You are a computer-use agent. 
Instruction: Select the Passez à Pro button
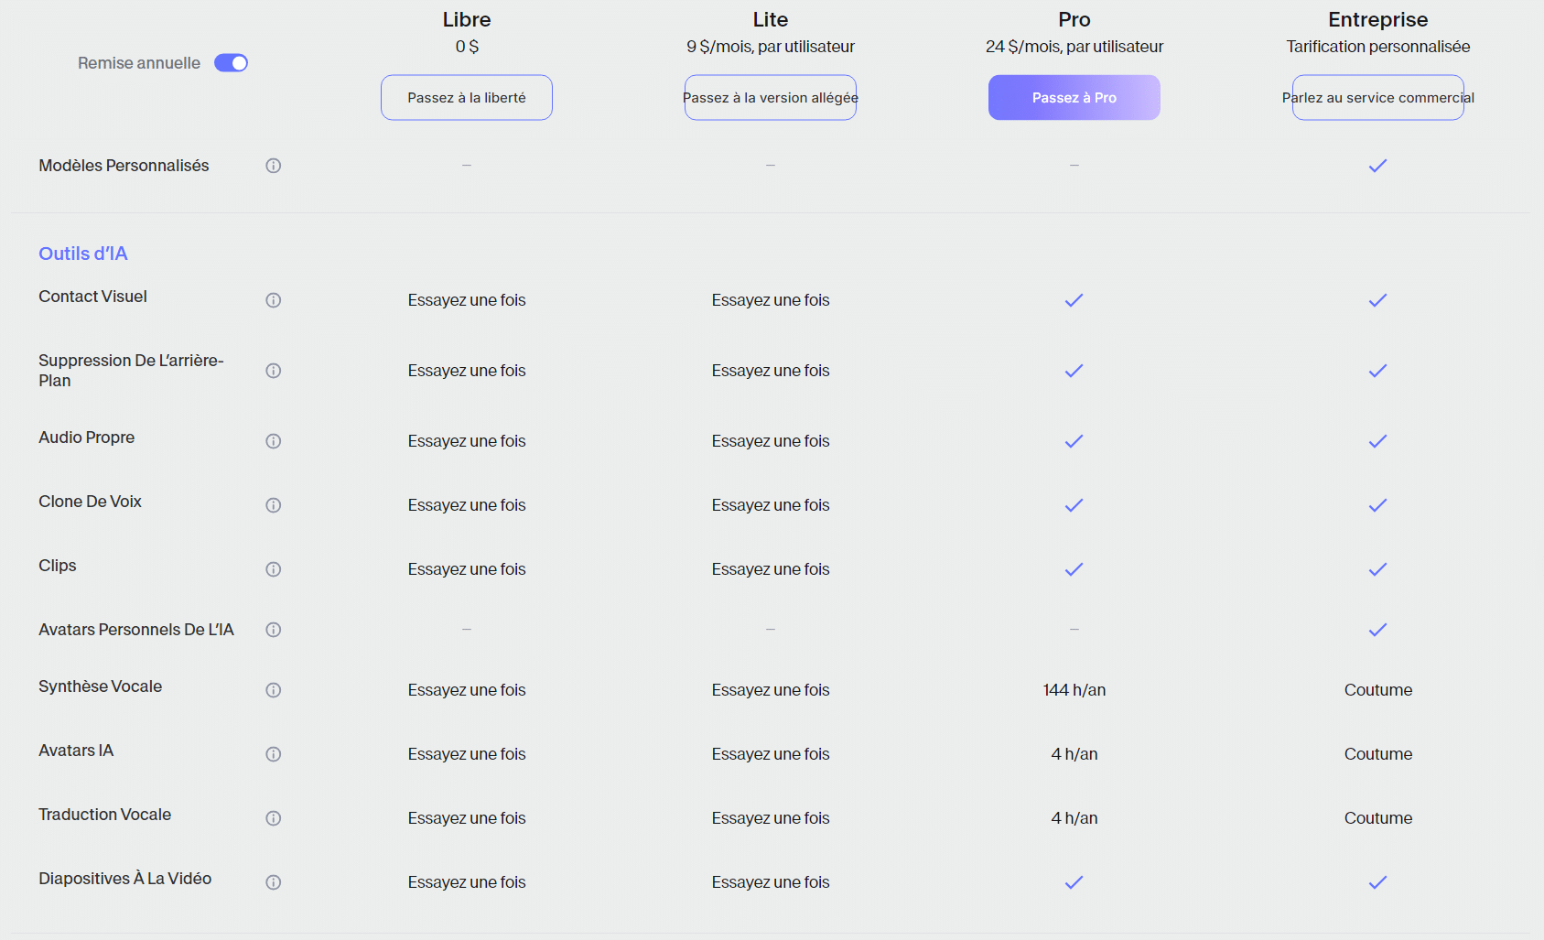pos(1074,98)
